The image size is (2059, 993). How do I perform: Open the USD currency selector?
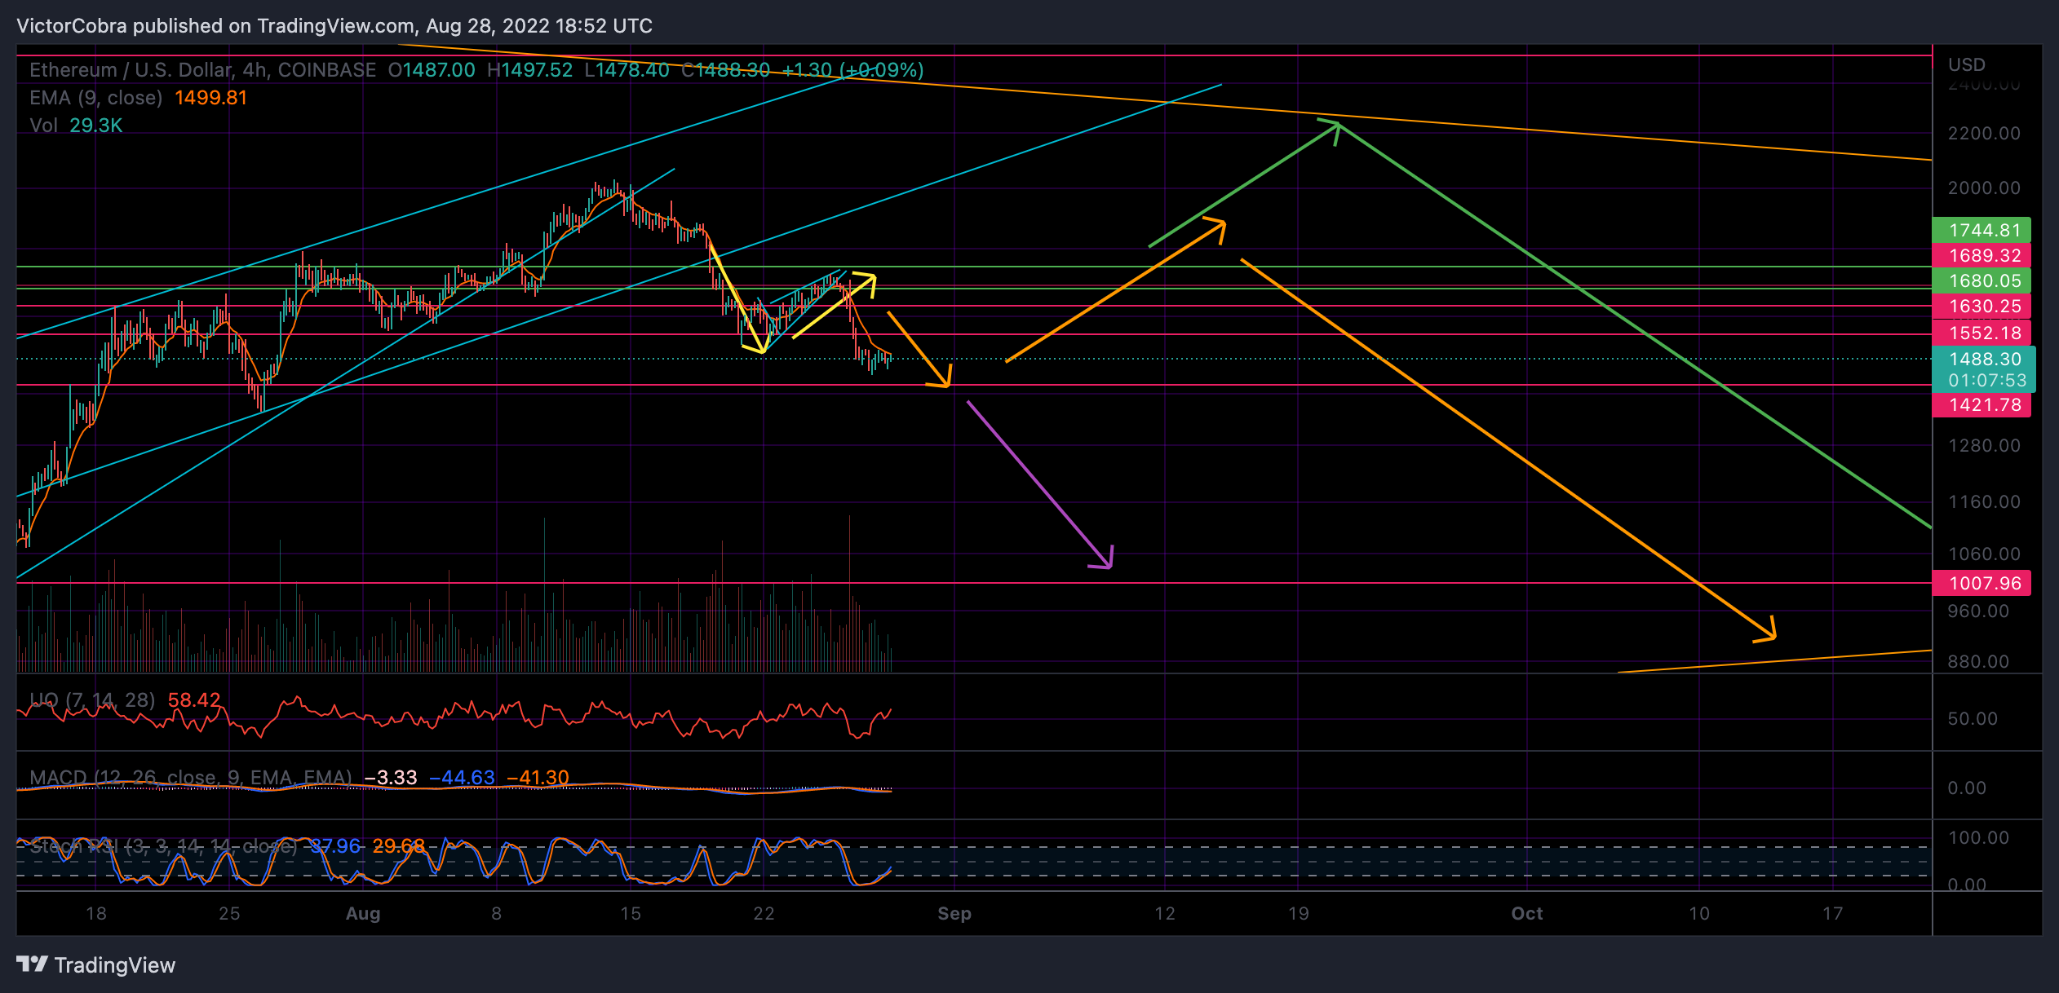click(x=1967, y=64)
